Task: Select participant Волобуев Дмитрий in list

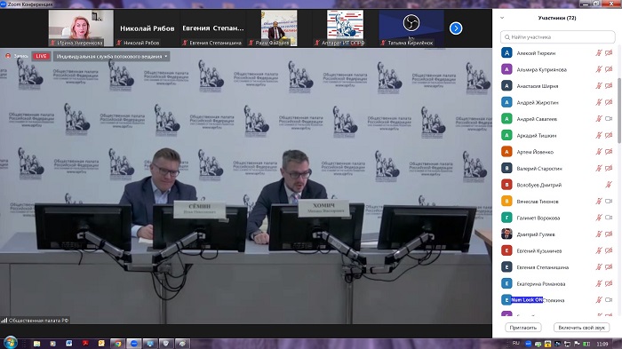Action: click(x=557, y=185)
